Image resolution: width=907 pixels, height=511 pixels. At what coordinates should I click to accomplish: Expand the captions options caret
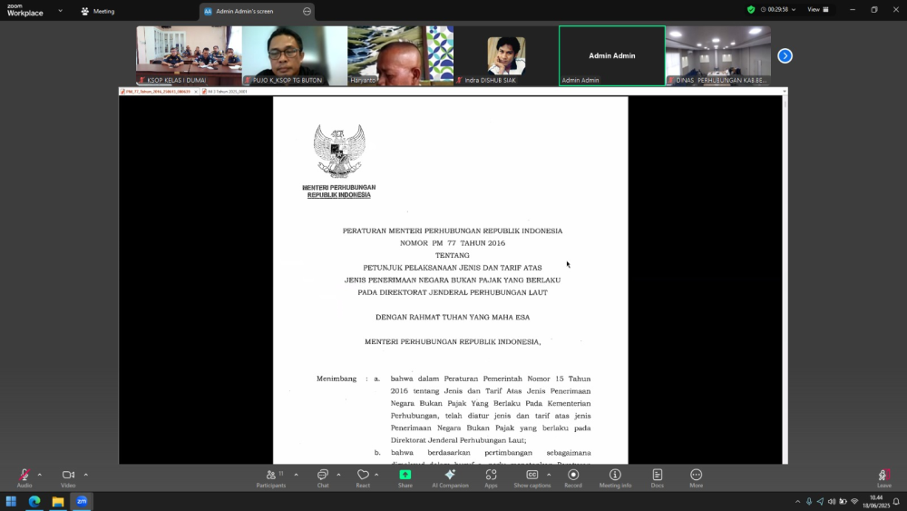tap(549, 475)
